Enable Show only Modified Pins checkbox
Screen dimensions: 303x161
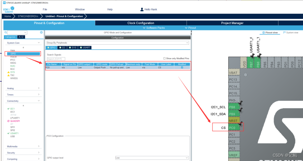(x=165, y=58)
